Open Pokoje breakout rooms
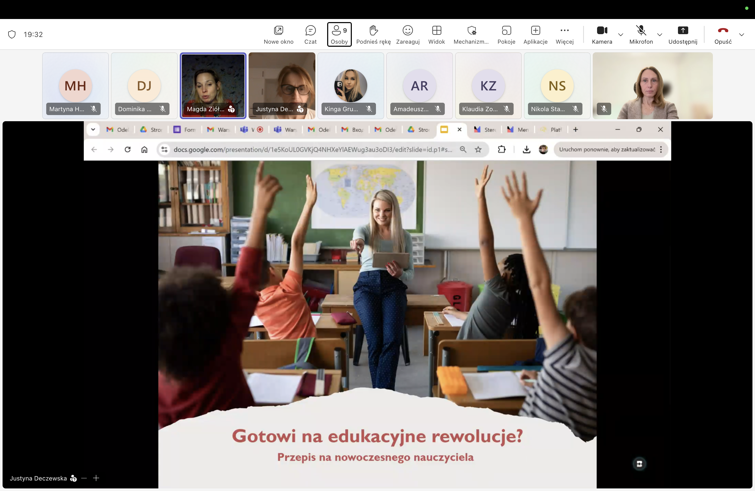Screen dimensions: 755x491 [506, 34]
